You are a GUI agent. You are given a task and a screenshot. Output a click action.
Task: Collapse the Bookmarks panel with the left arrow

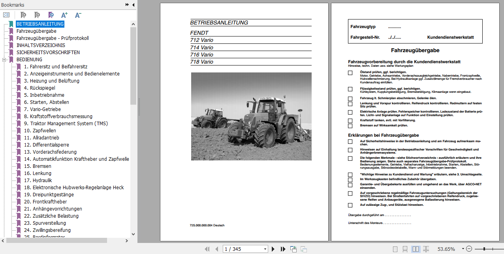133,5
